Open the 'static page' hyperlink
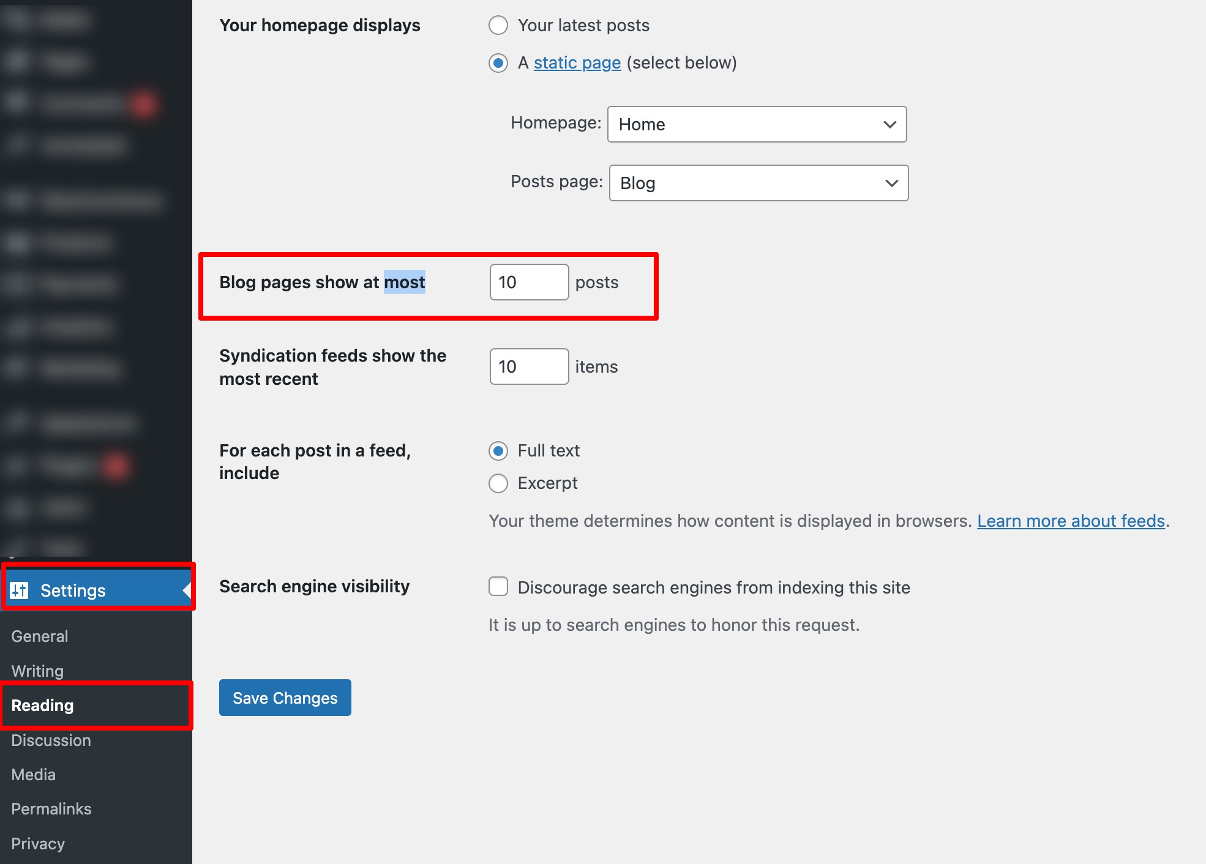Viewport: 1206px width, 864px height. coord(577,63)
